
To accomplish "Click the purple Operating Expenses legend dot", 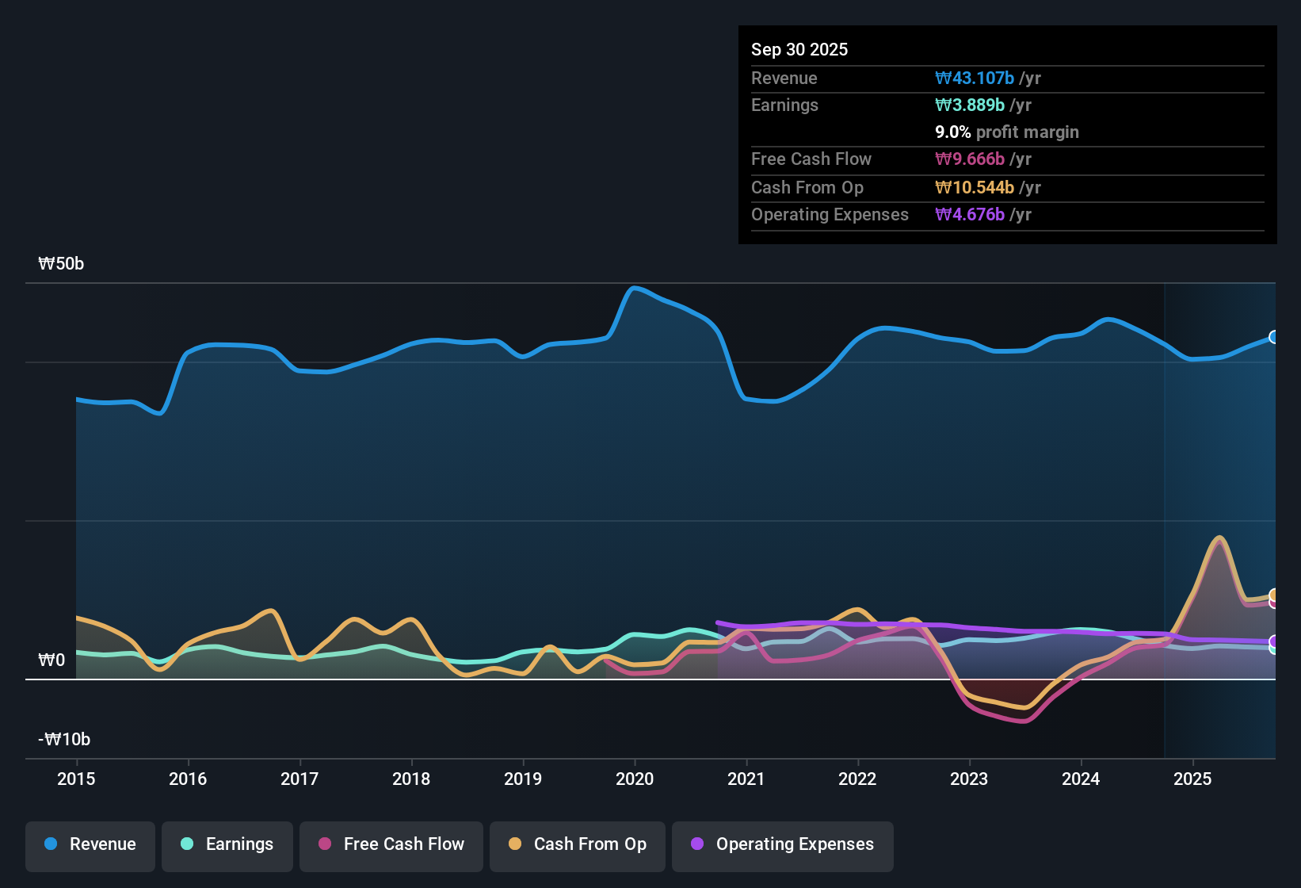I will [696, 844].
